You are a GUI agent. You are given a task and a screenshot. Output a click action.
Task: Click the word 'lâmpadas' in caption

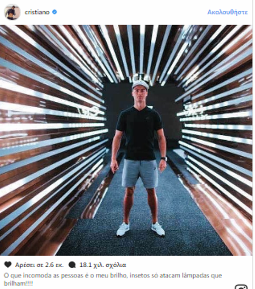[x=197, y=275]
